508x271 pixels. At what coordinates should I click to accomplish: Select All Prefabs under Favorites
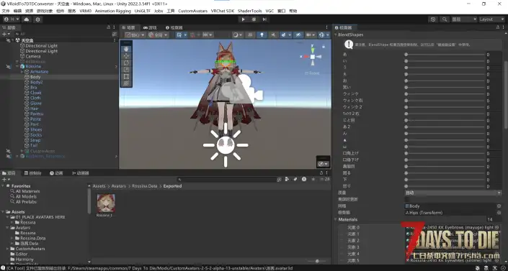26,202
